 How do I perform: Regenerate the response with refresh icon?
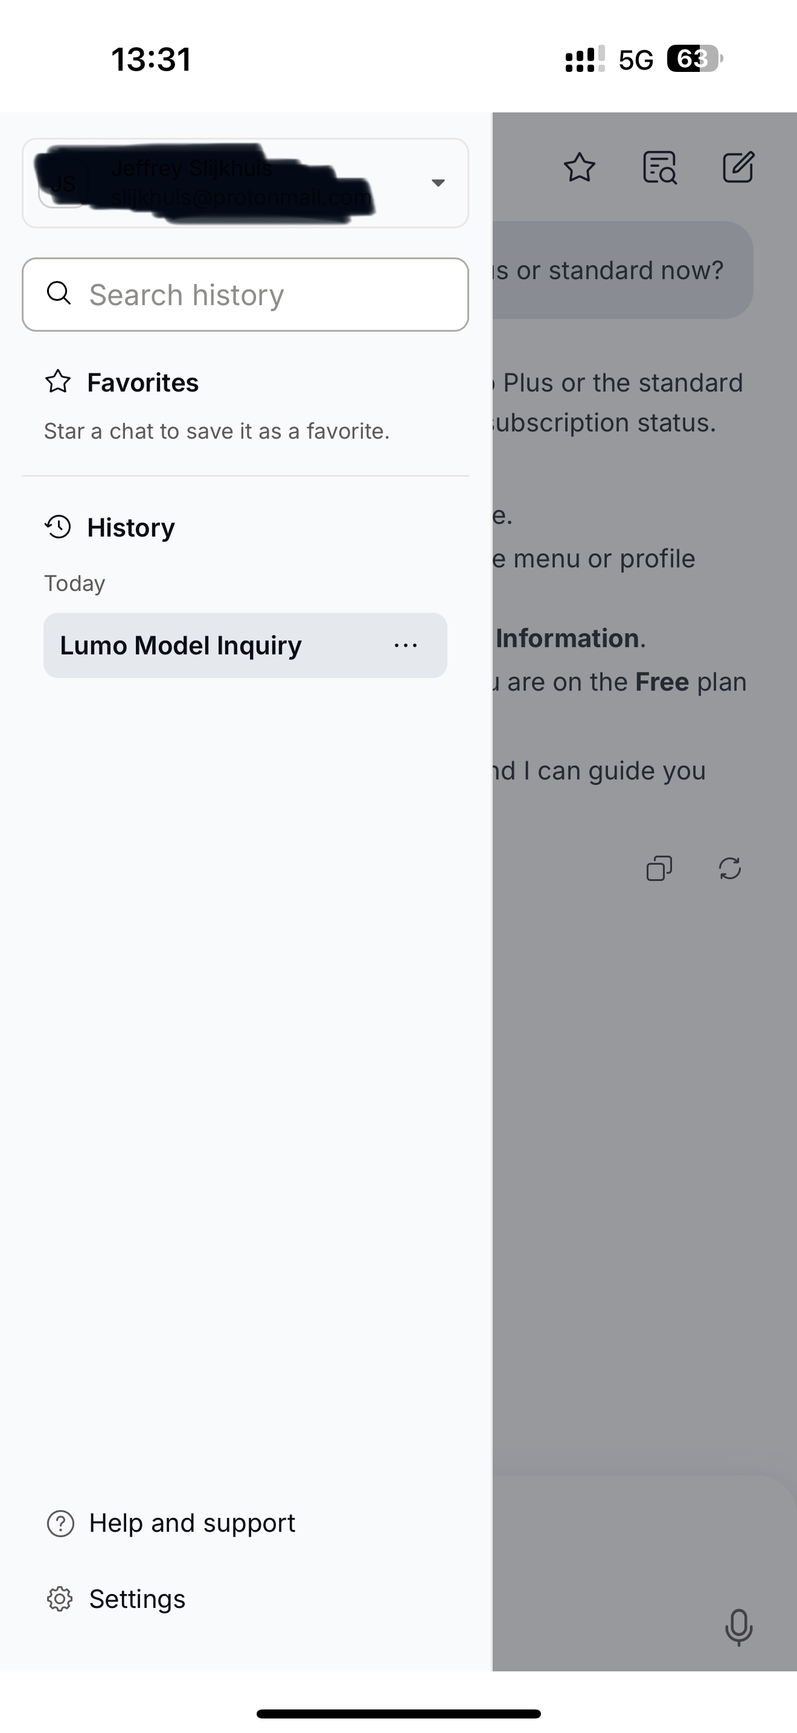coord(730,868)
